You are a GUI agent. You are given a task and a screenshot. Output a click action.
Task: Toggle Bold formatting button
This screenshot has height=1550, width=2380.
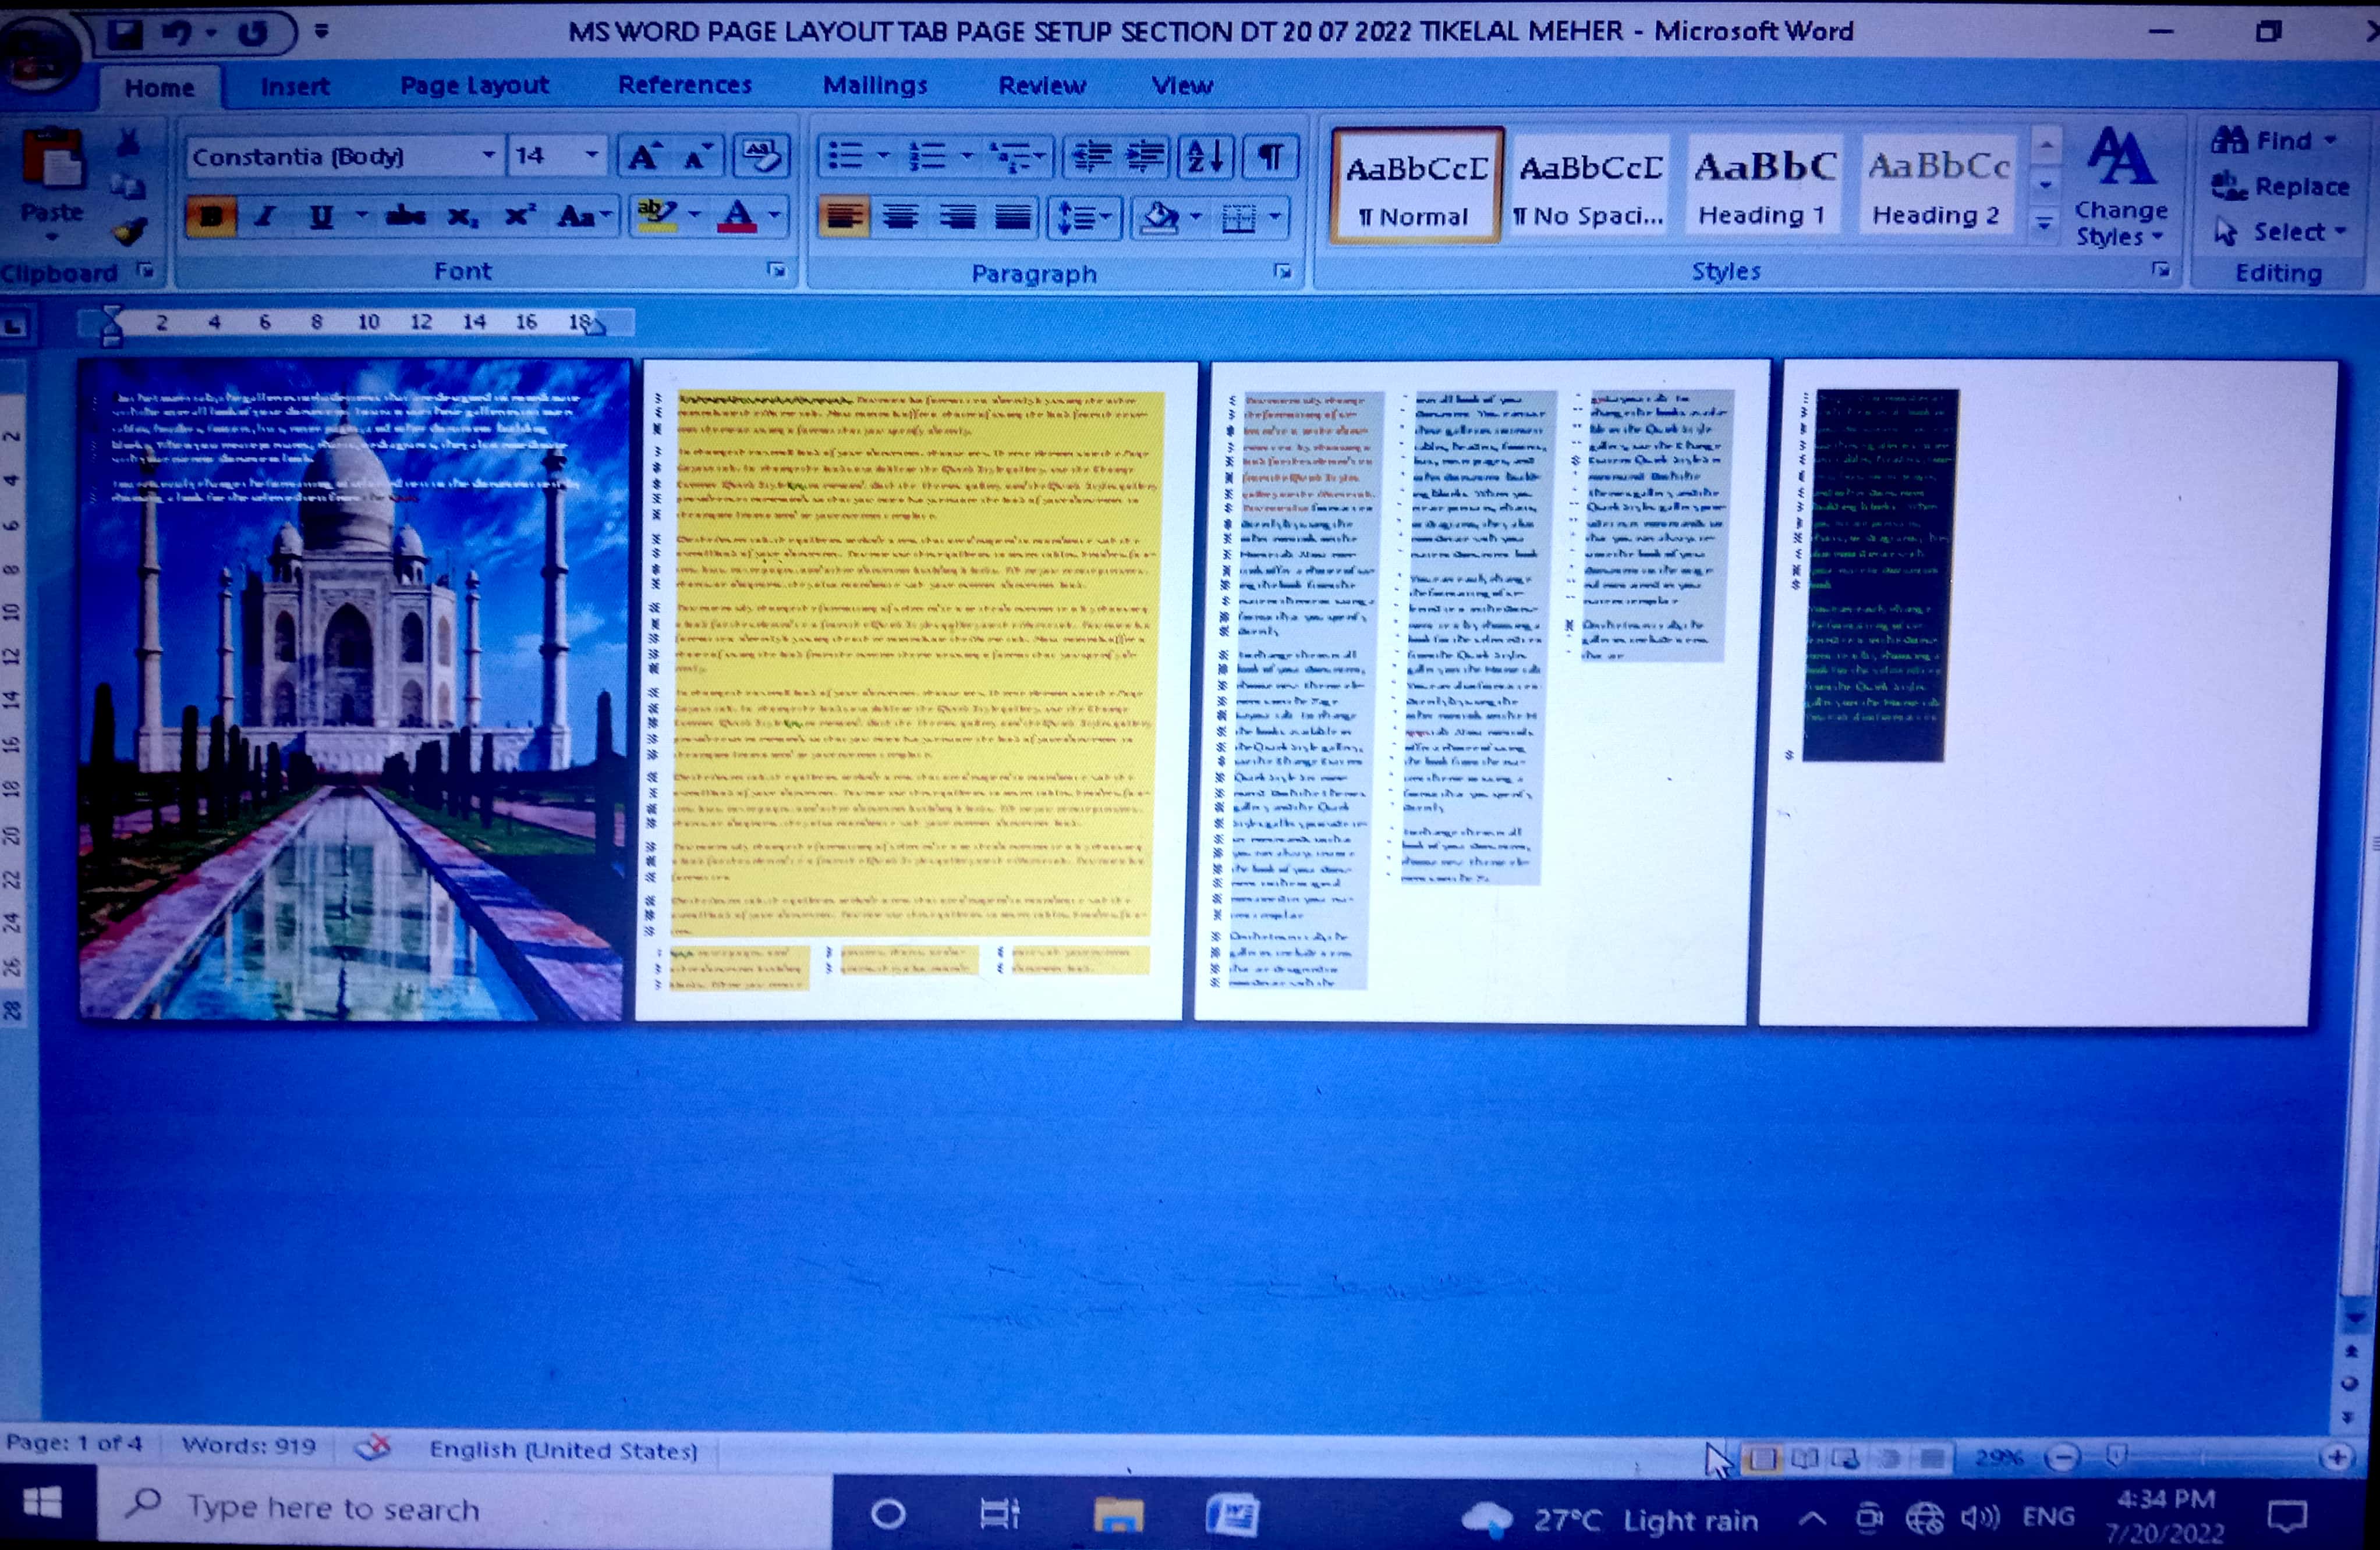click(x=211, y=216)
